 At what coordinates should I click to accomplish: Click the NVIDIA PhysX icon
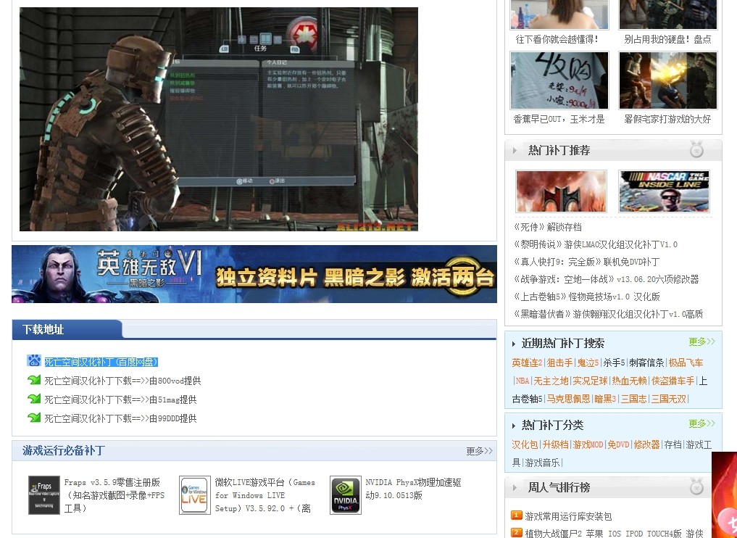pos(346,494)
